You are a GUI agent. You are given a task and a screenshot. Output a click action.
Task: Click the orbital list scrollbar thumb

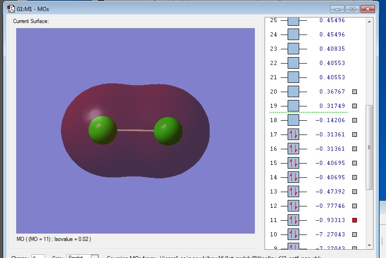pos(369,147)
